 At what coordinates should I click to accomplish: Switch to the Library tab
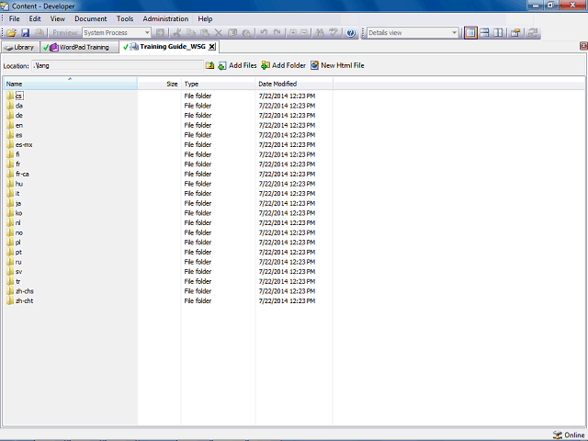click(20, 47)
